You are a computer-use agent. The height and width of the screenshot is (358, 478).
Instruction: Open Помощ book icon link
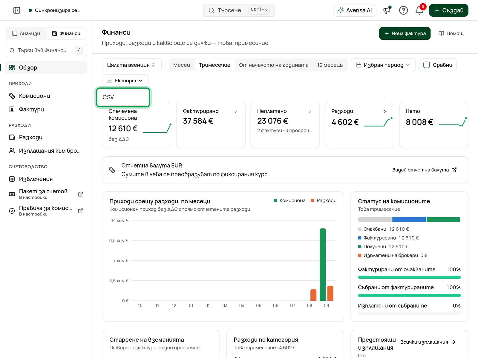coord(451,33)
